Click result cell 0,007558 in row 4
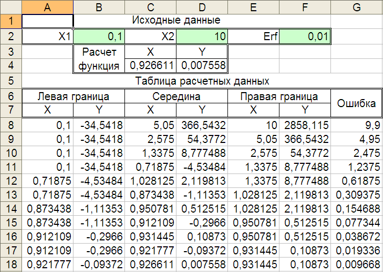Viewport: 383px width, 272px height. click(x=202, y=65)
